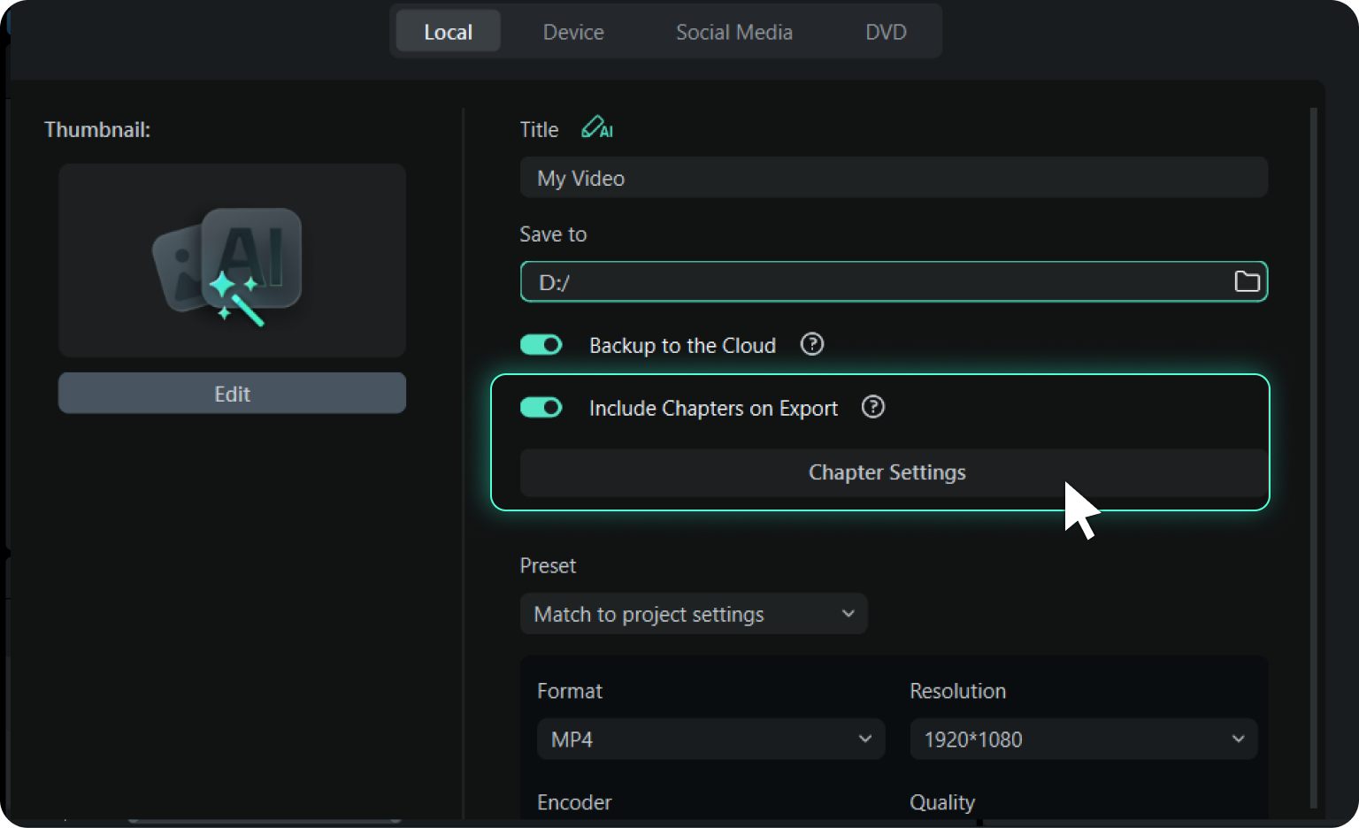Click help icon next to Backup to the Cloud

pos(811,344)
